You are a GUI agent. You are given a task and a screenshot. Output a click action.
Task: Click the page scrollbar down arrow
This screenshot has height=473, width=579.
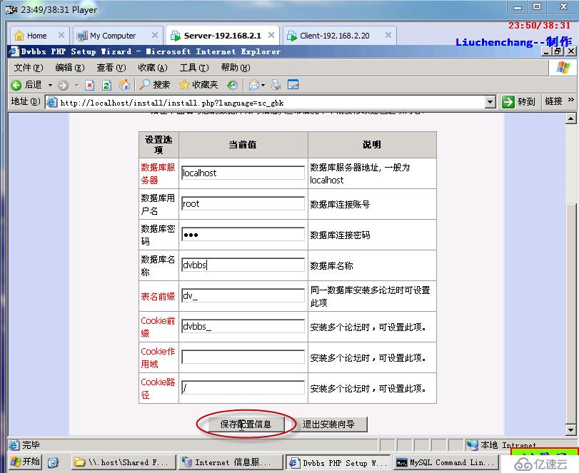571,429
